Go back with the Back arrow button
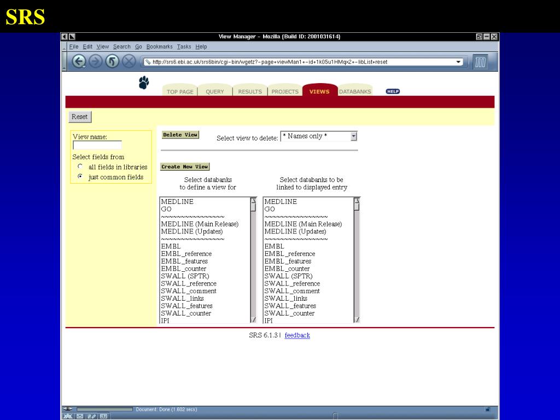Image resolution: width=560 pixels, height=420 pixels. (x=79, y=61)
